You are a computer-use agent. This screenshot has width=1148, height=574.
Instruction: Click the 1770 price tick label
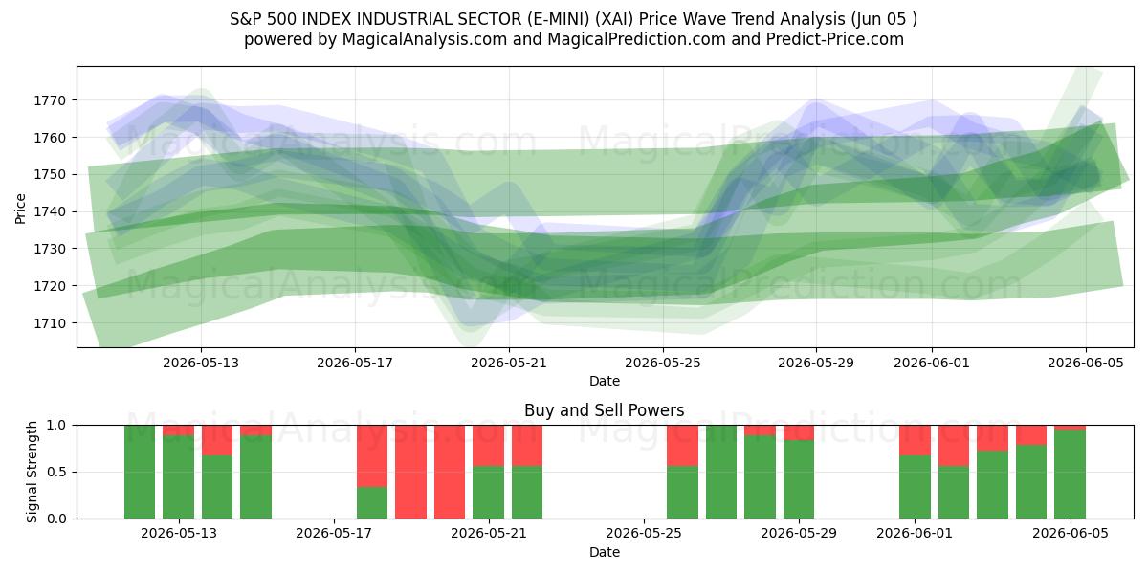tap(52, 100)
